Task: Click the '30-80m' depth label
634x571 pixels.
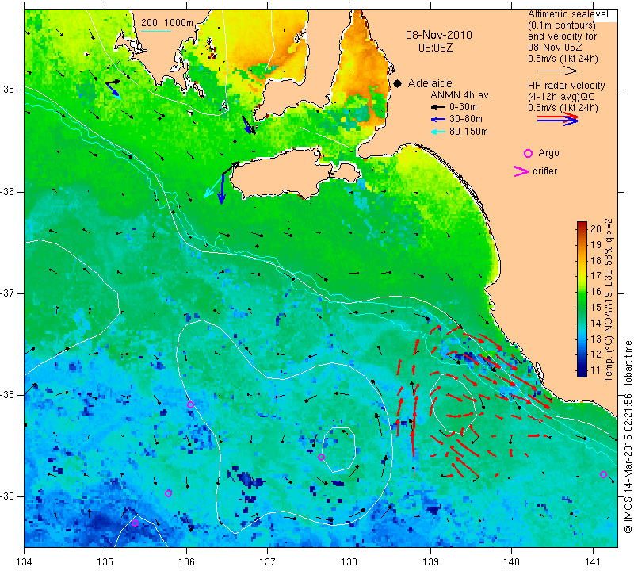Action: 465,120
